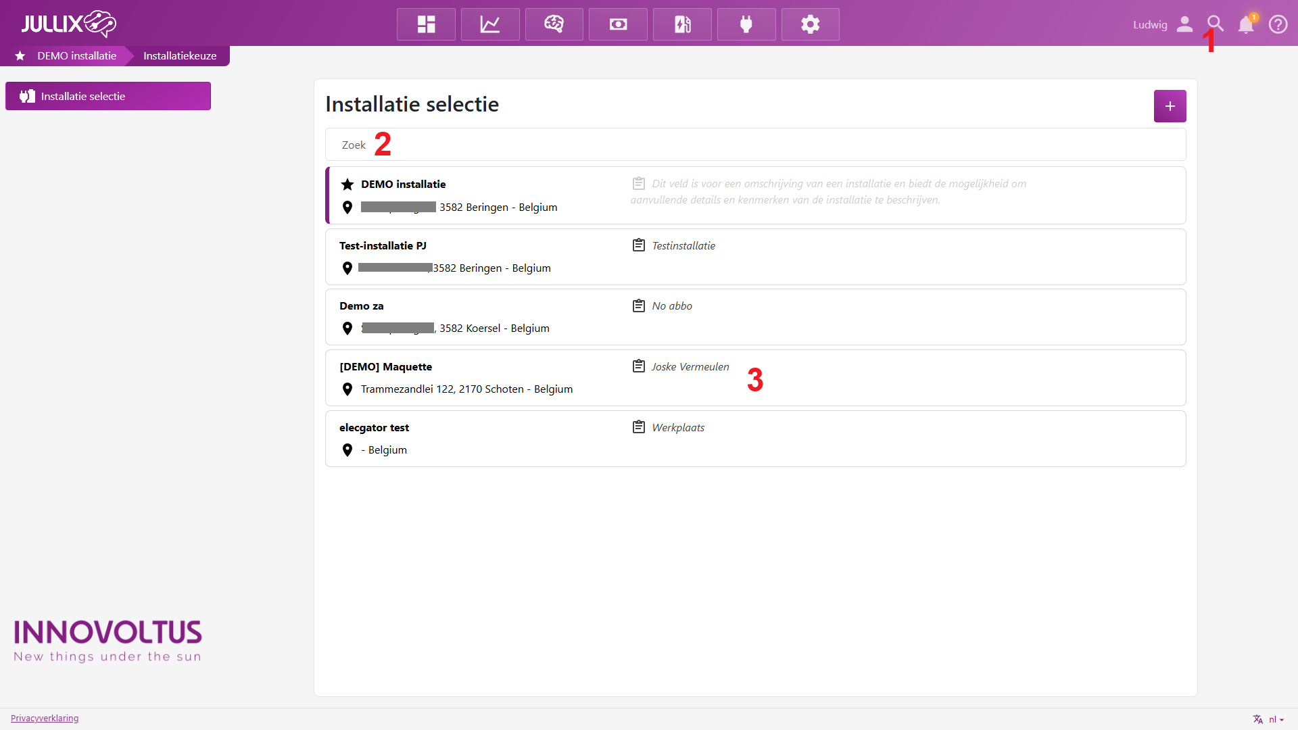This screenshot has height=730, width=1298.
Task: Open the money costs icon
Action: 618,24
